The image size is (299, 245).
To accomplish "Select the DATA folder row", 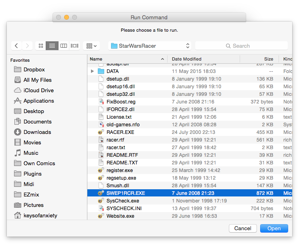I will click(x=190, y=71).
